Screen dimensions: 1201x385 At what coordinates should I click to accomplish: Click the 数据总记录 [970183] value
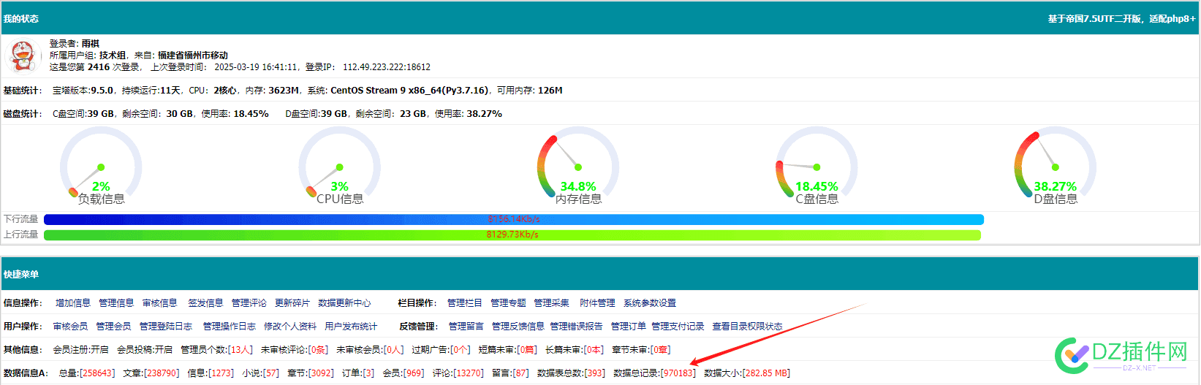[x=678, y=373]
